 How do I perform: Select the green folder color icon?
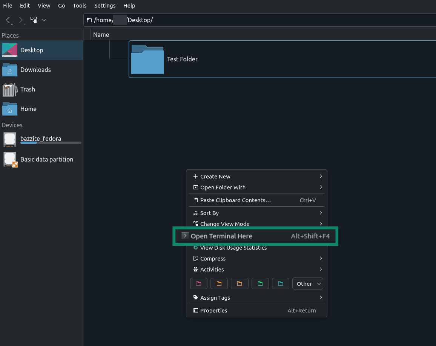[x=260, y=284]
